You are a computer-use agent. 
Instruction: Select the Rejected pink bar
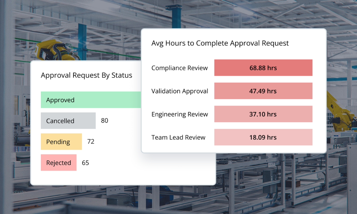(59, 163)
